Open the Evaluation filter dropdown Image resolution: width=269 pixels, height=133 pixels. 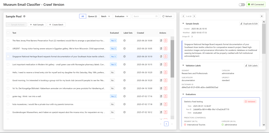[x=123, y=16]
